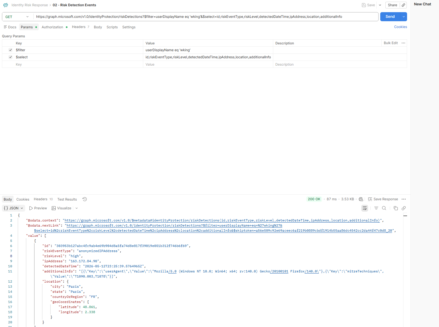Open Identity Risk Response breadcrumb

click(30, 5)
